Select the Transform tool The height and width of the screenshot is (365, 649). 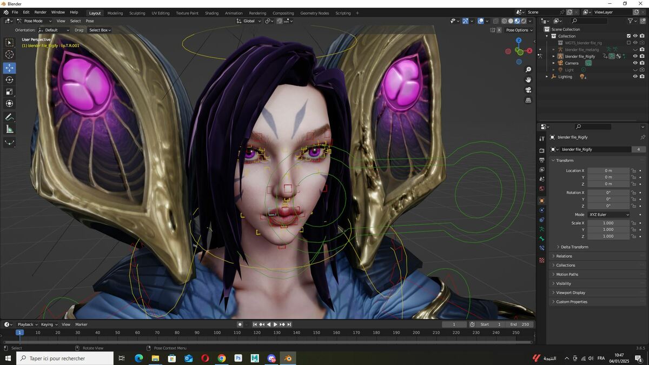(10, 103)
